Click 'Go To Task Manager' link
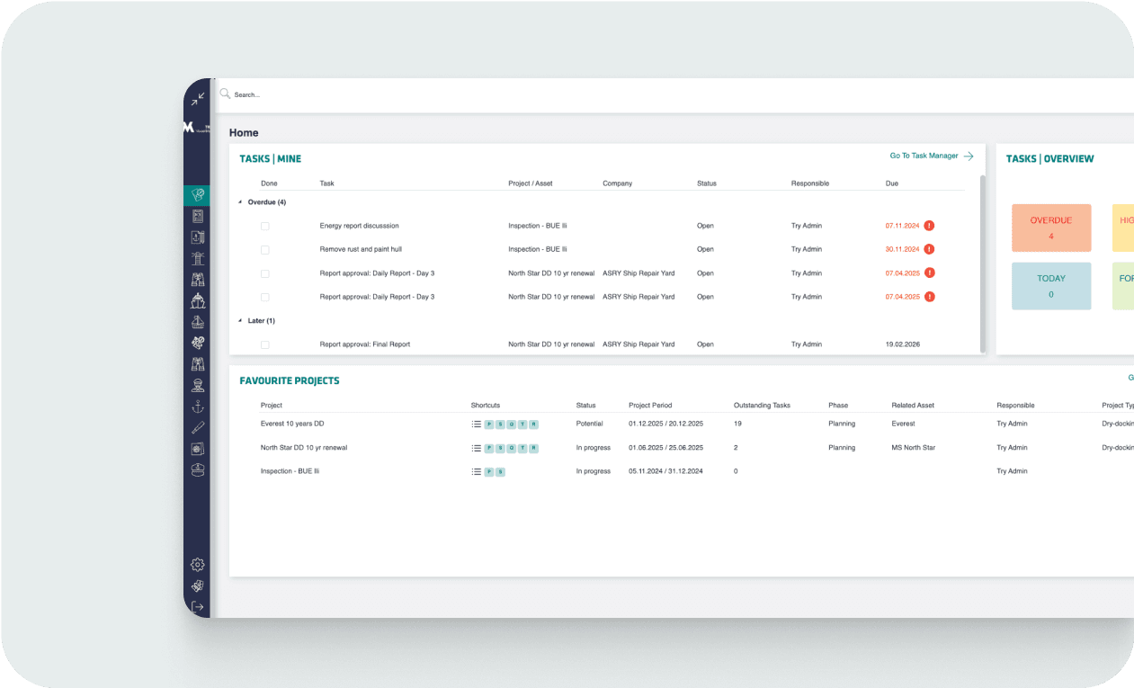The image size is (1134, 688). pyautogui.click(x=924, y=156)
